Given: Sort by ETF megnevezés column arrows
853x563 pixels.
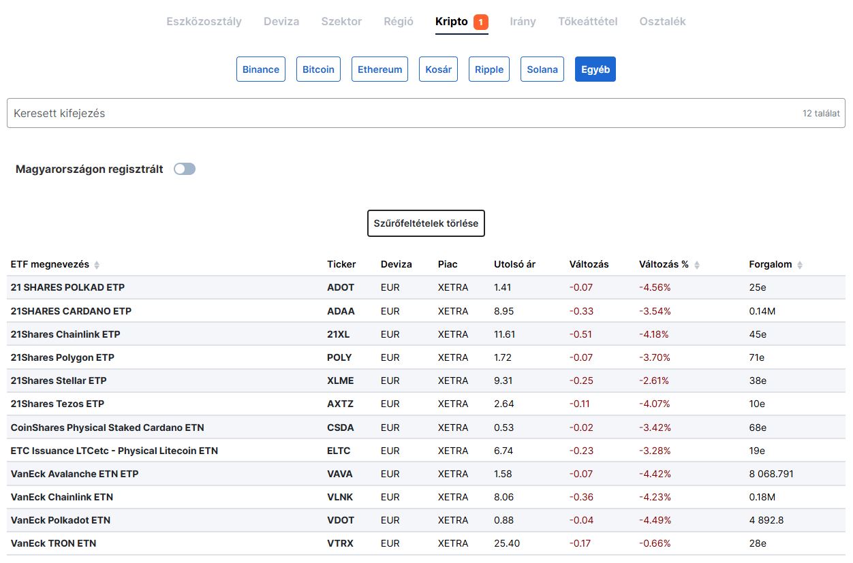Looking at the screenshot, I should point(97,265).
